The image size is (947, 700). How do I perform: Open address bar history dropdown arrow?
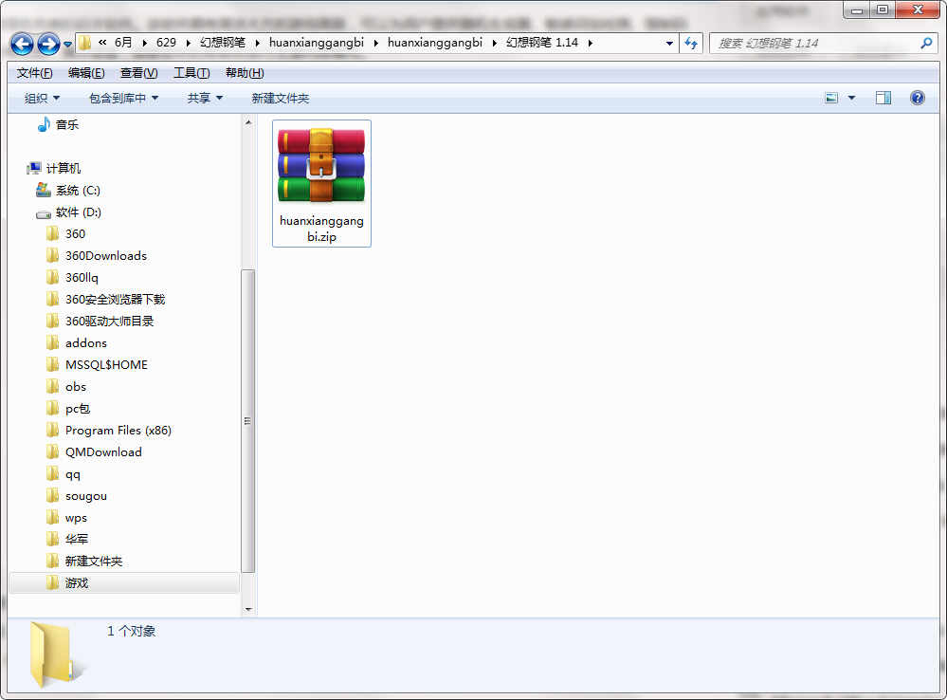(x=669, y=43)
